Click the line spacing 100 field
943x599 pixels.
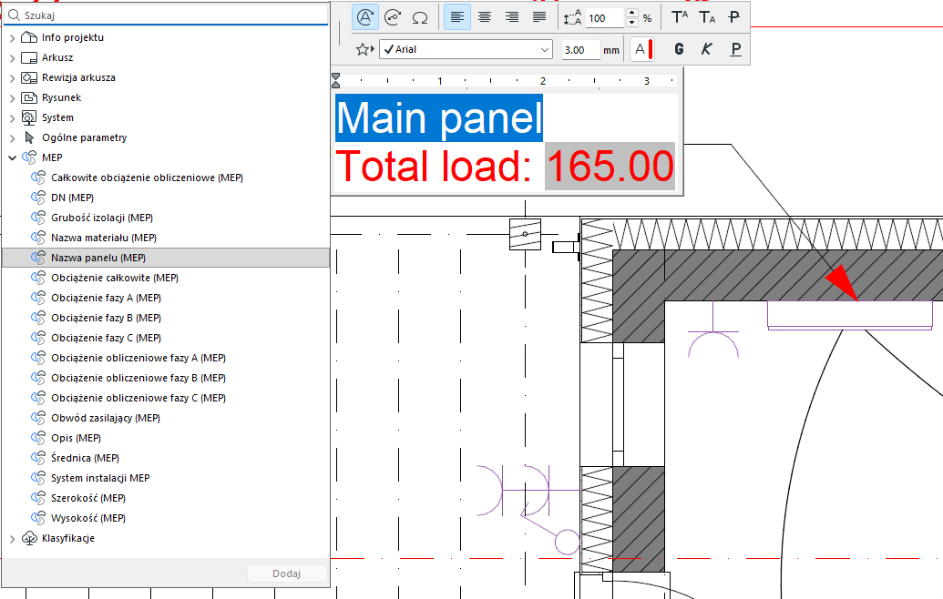click(x=605, y=18)
